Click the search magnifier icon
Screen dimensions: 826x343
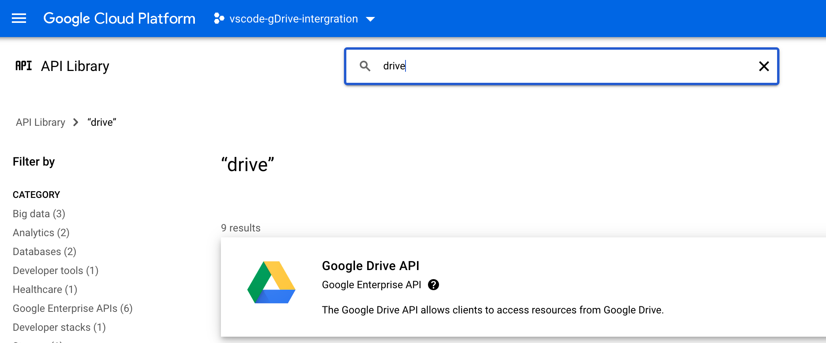point(365,66)
